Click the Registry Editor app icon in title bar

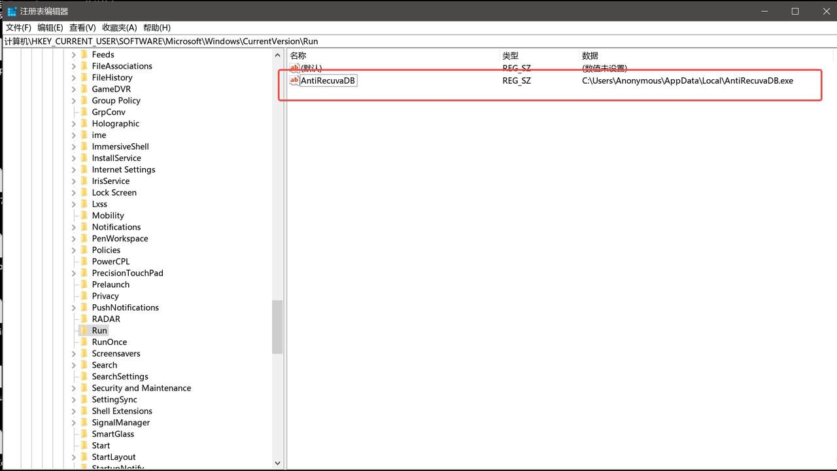(x=11, y=11)
